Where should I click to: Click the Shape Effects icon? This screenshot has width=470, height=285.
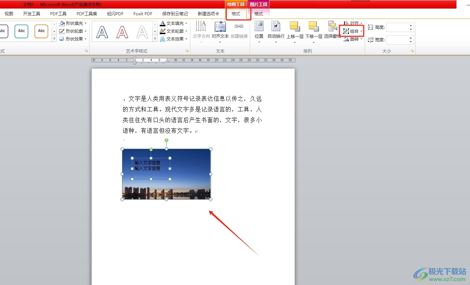click(x=62, y=39)
